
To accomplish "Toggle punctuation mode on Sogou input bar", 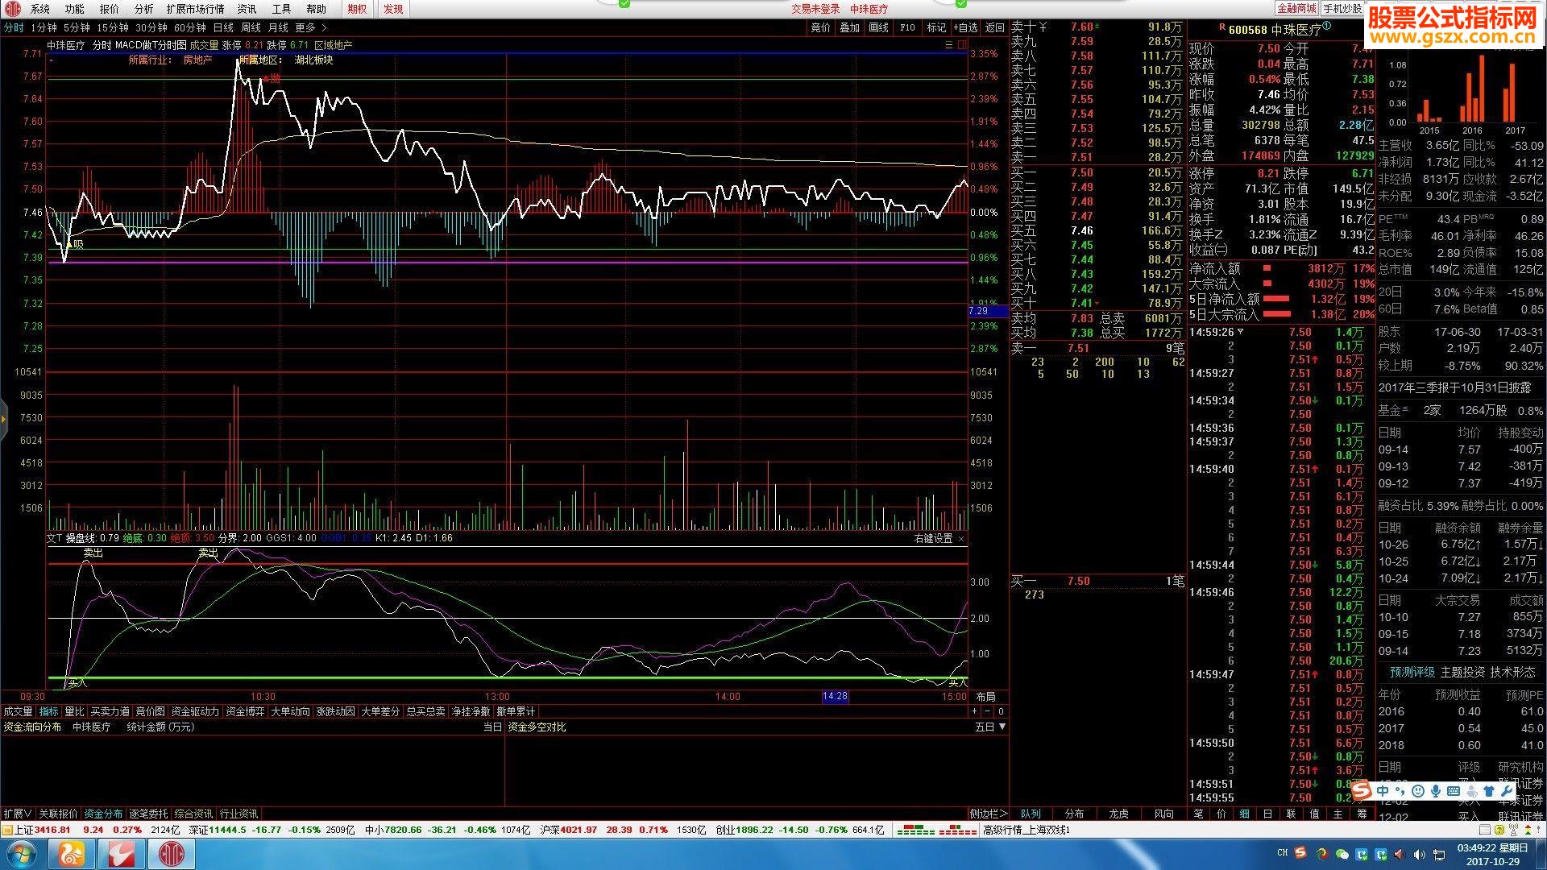I will pos(1400,791).
